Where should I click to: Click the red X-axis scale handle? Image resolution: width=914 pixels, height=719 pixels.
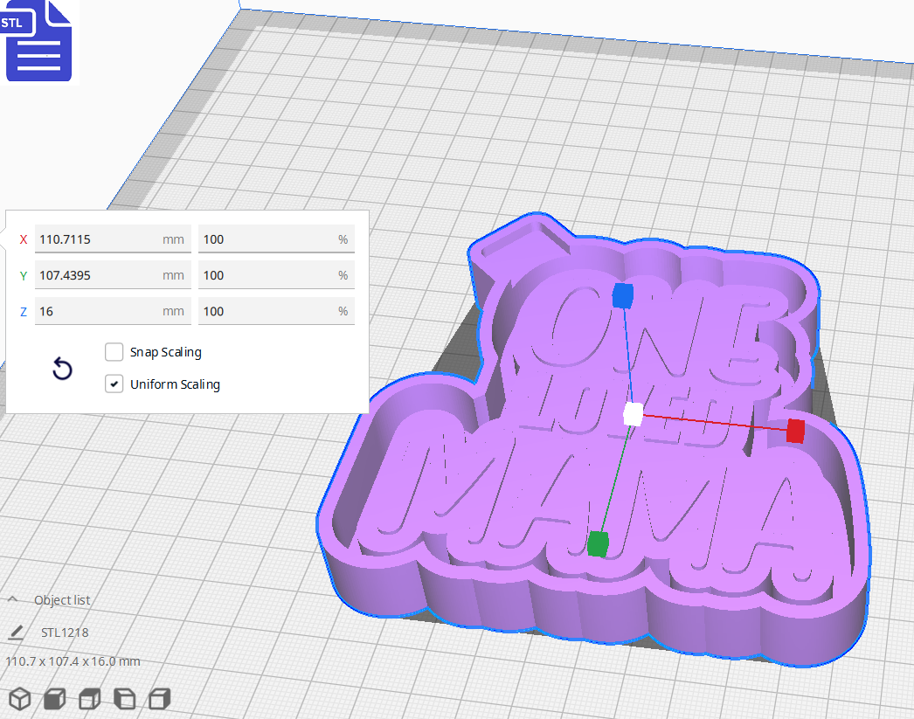click(793, 432)
